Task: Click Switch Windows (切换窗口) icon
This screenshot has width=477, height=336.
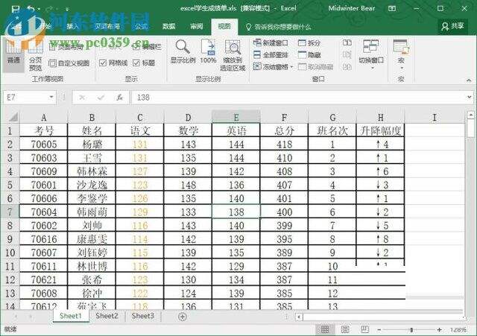Action: point(371,47)
